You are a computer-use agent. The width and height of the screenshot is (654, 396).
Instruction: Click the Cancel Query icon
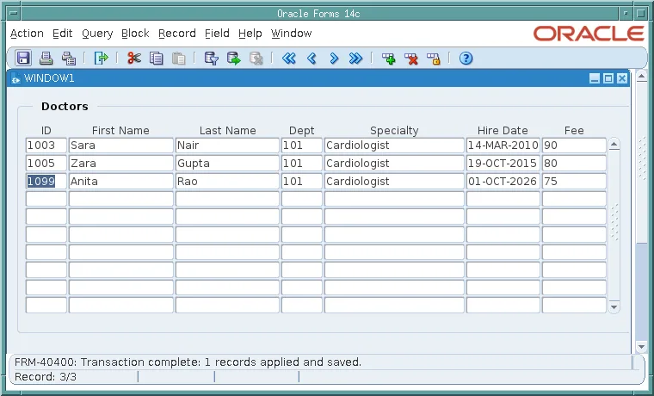click(x=256, y=58)
